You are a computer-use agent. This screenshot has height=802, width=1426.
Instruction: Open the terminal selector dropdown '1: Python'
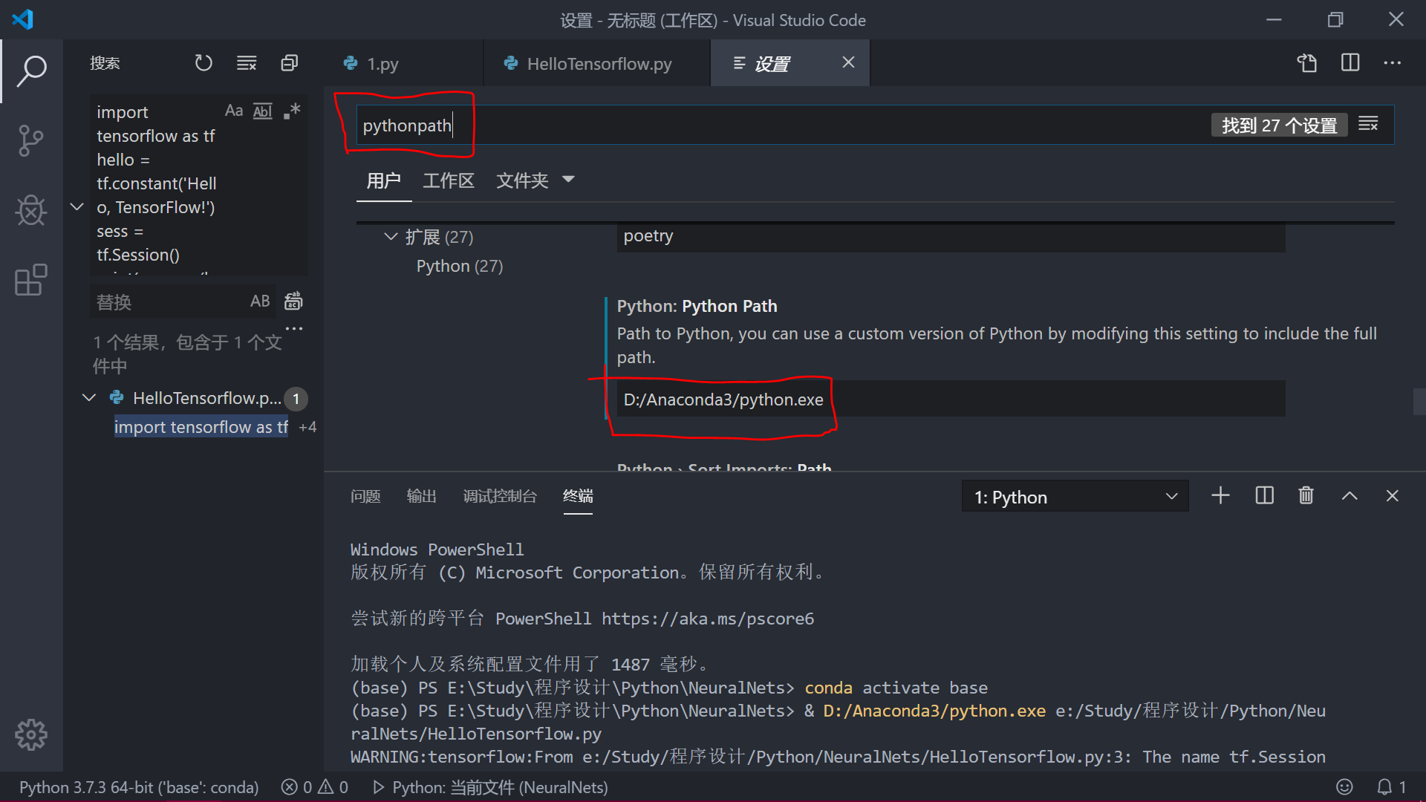click(1075, 497)
